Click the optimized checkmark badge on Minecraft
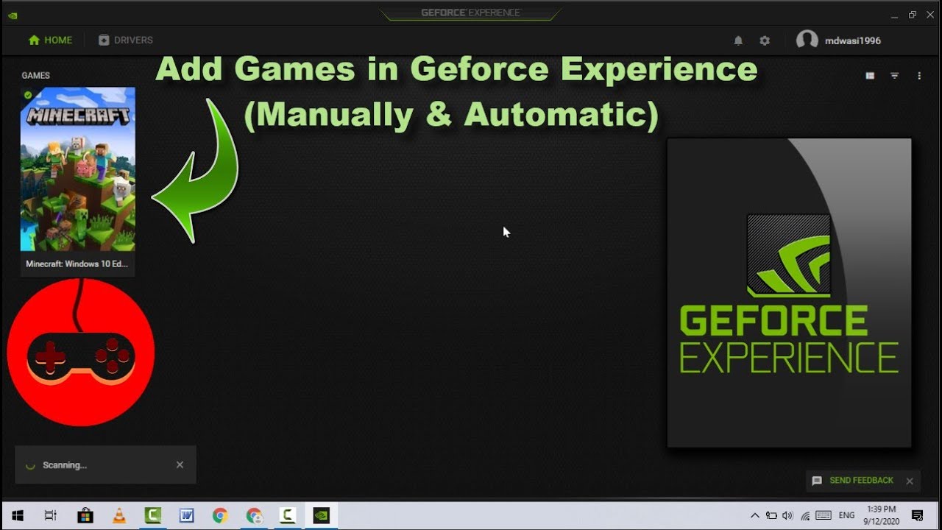Screen dimensions: 942x530 tap(28, 95)
